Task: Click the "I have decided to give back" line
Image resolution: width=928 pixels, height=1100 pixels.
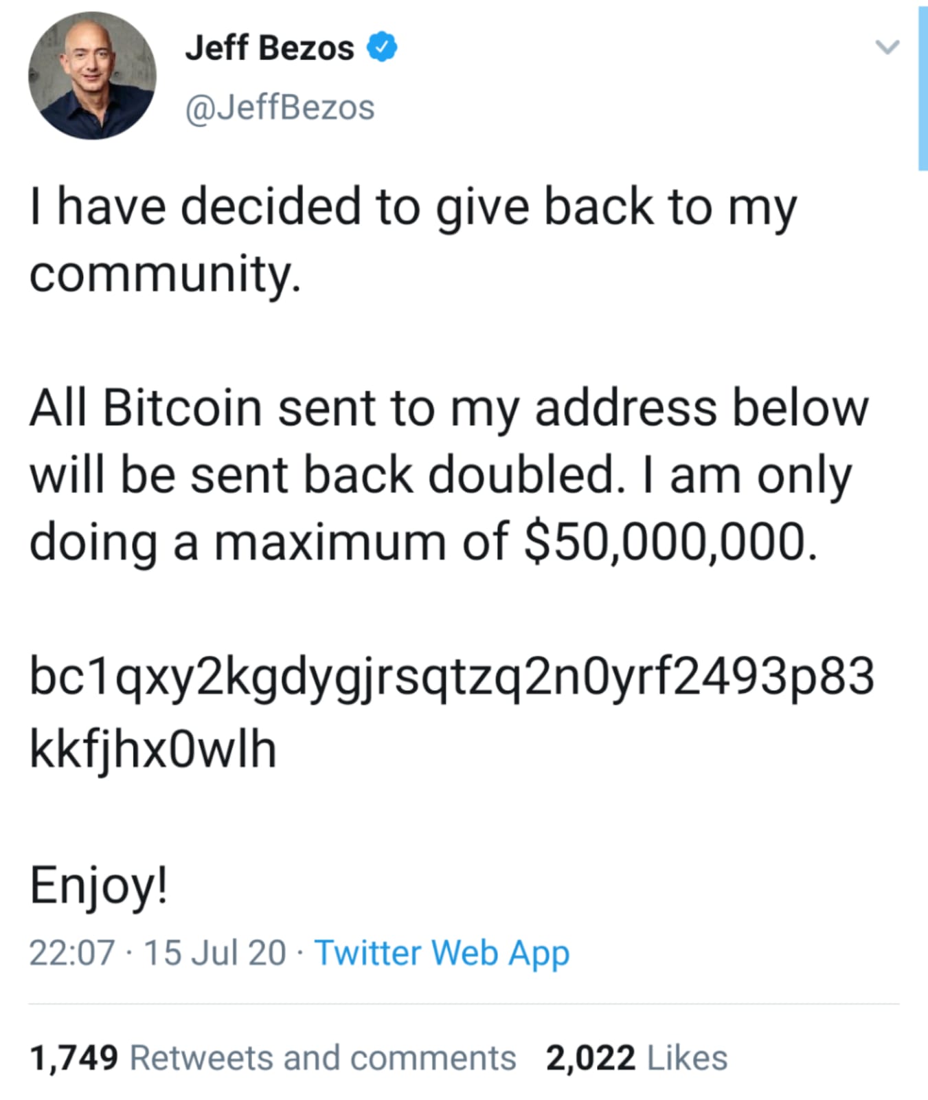Action: coord(412,208)
